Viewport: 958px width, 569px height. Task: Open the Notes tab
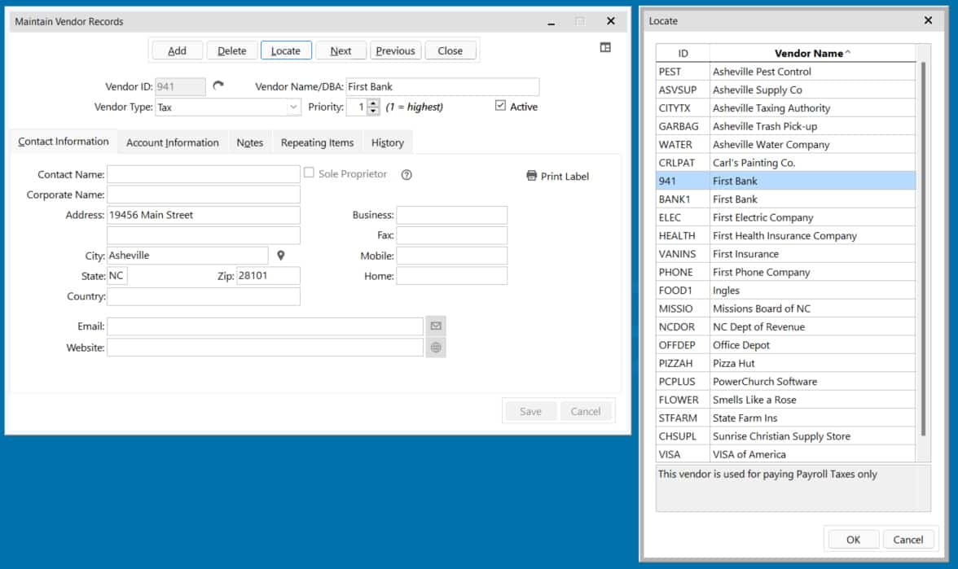[x=250, y=143]
